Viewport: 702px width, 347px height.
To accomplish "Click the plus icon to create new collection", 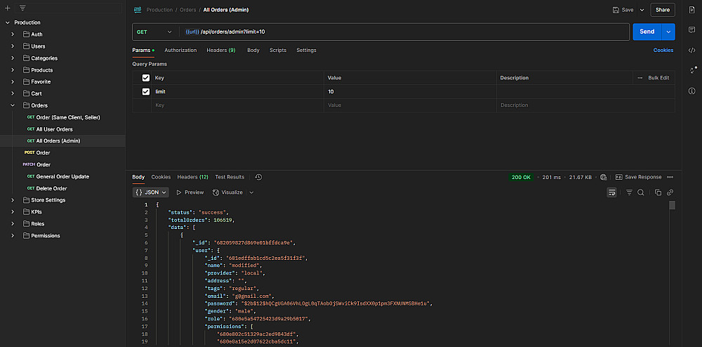I will [7, 8].
